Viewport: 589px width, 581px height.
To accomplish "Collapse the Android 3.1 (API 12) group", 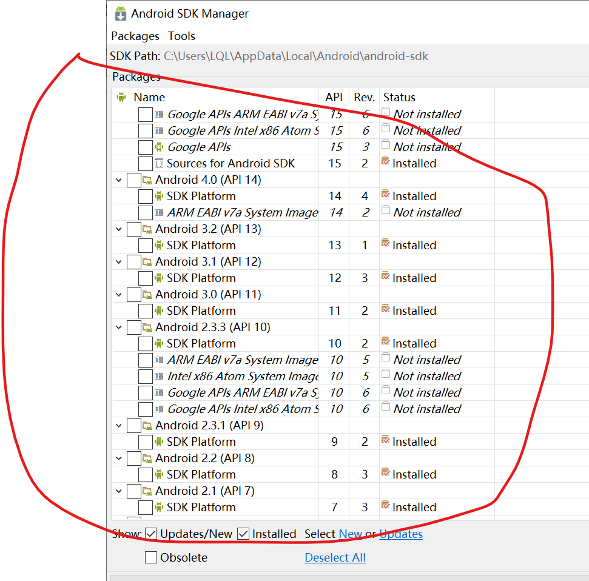I will click(119, 262).
